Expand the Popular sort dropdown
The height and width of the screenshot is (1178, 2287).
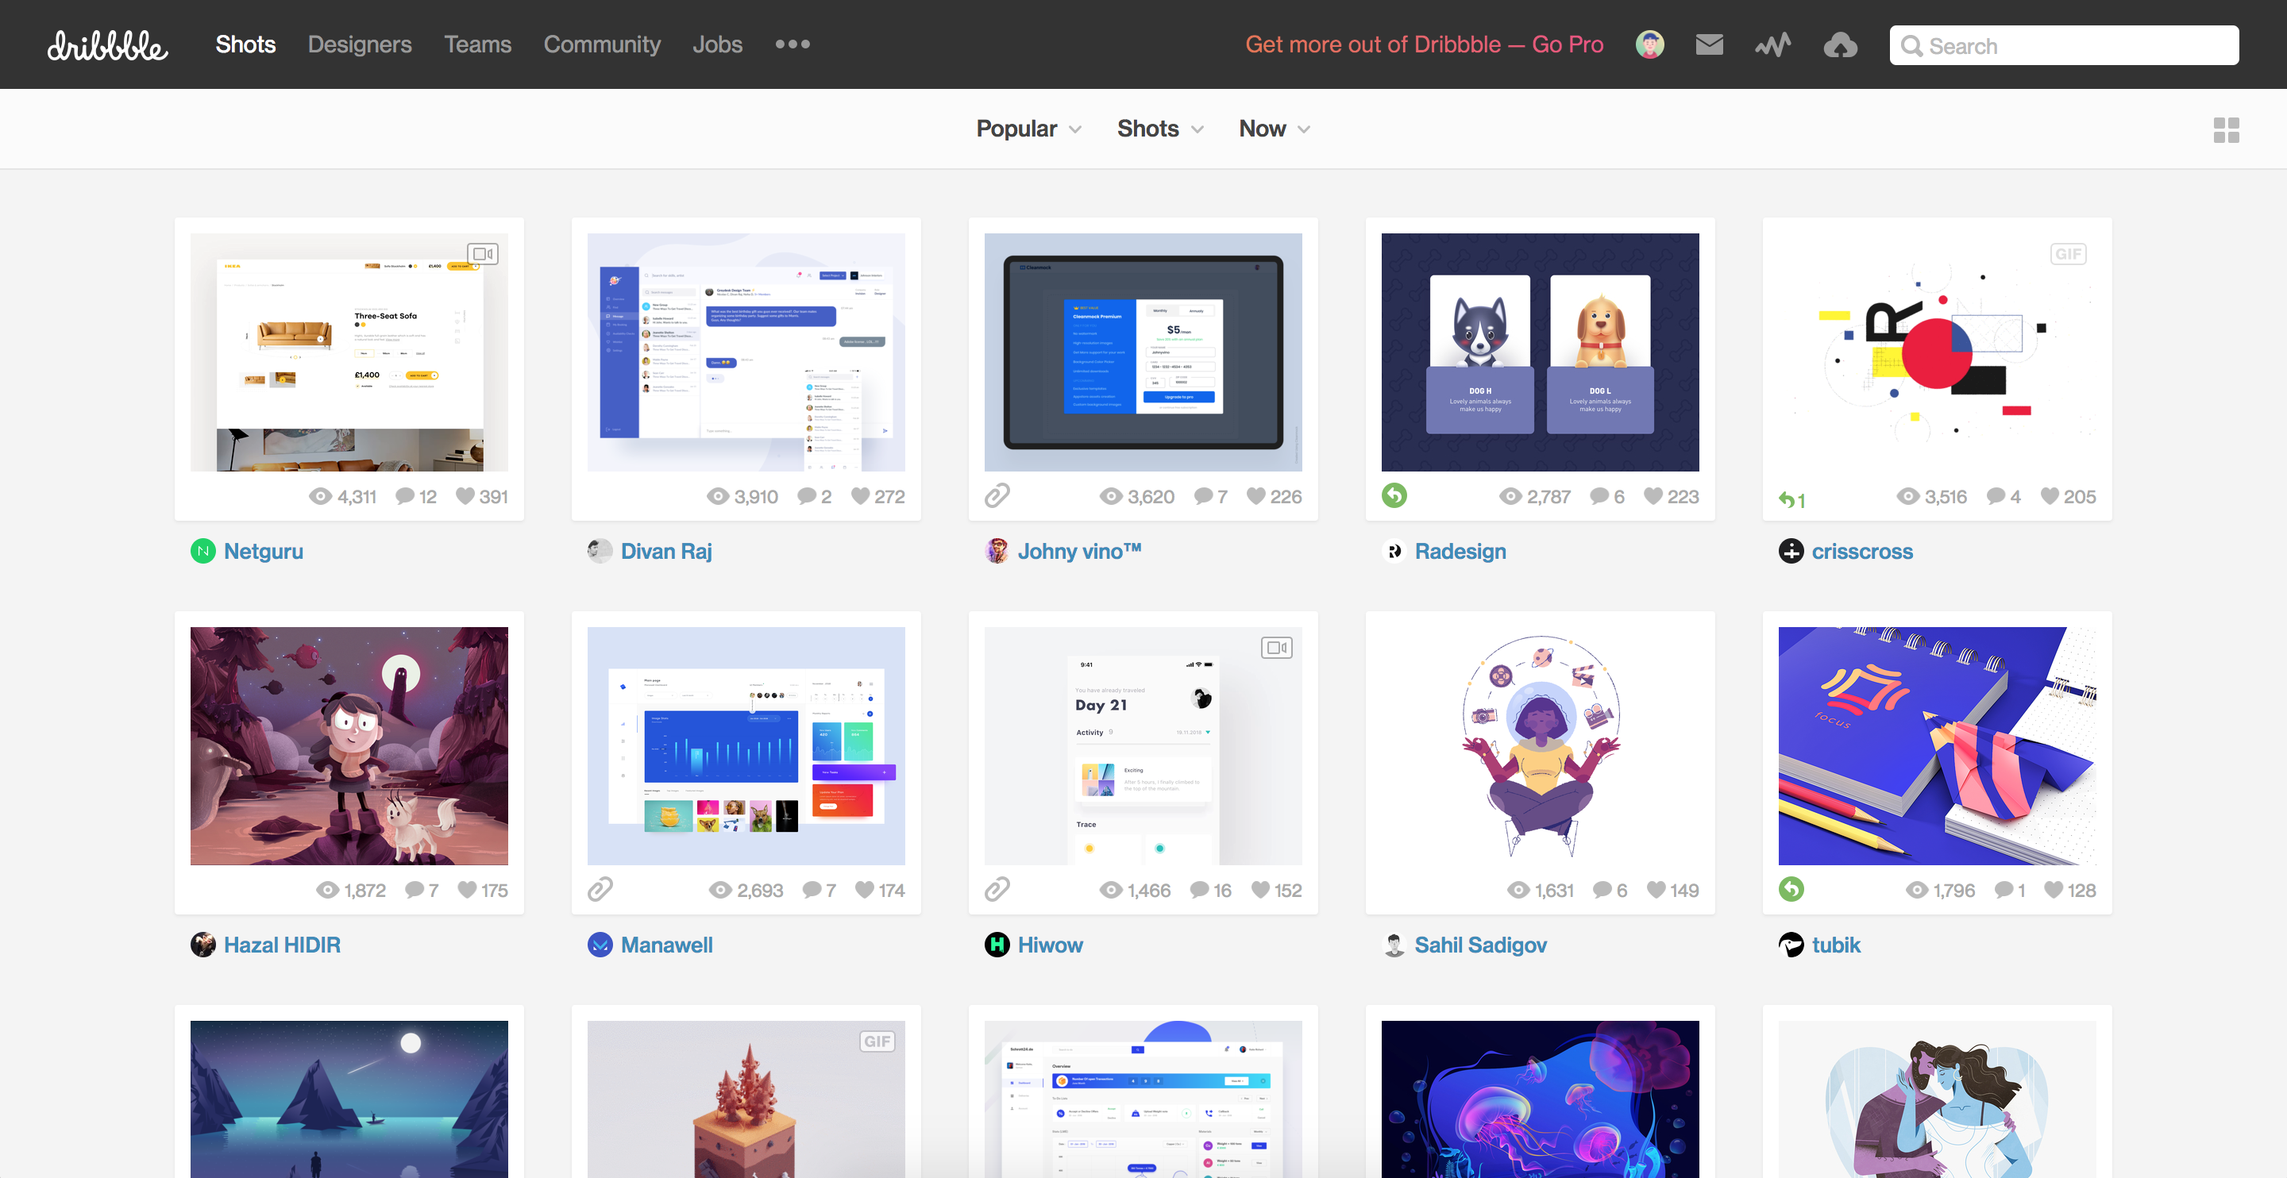(x=1029, y=129)
